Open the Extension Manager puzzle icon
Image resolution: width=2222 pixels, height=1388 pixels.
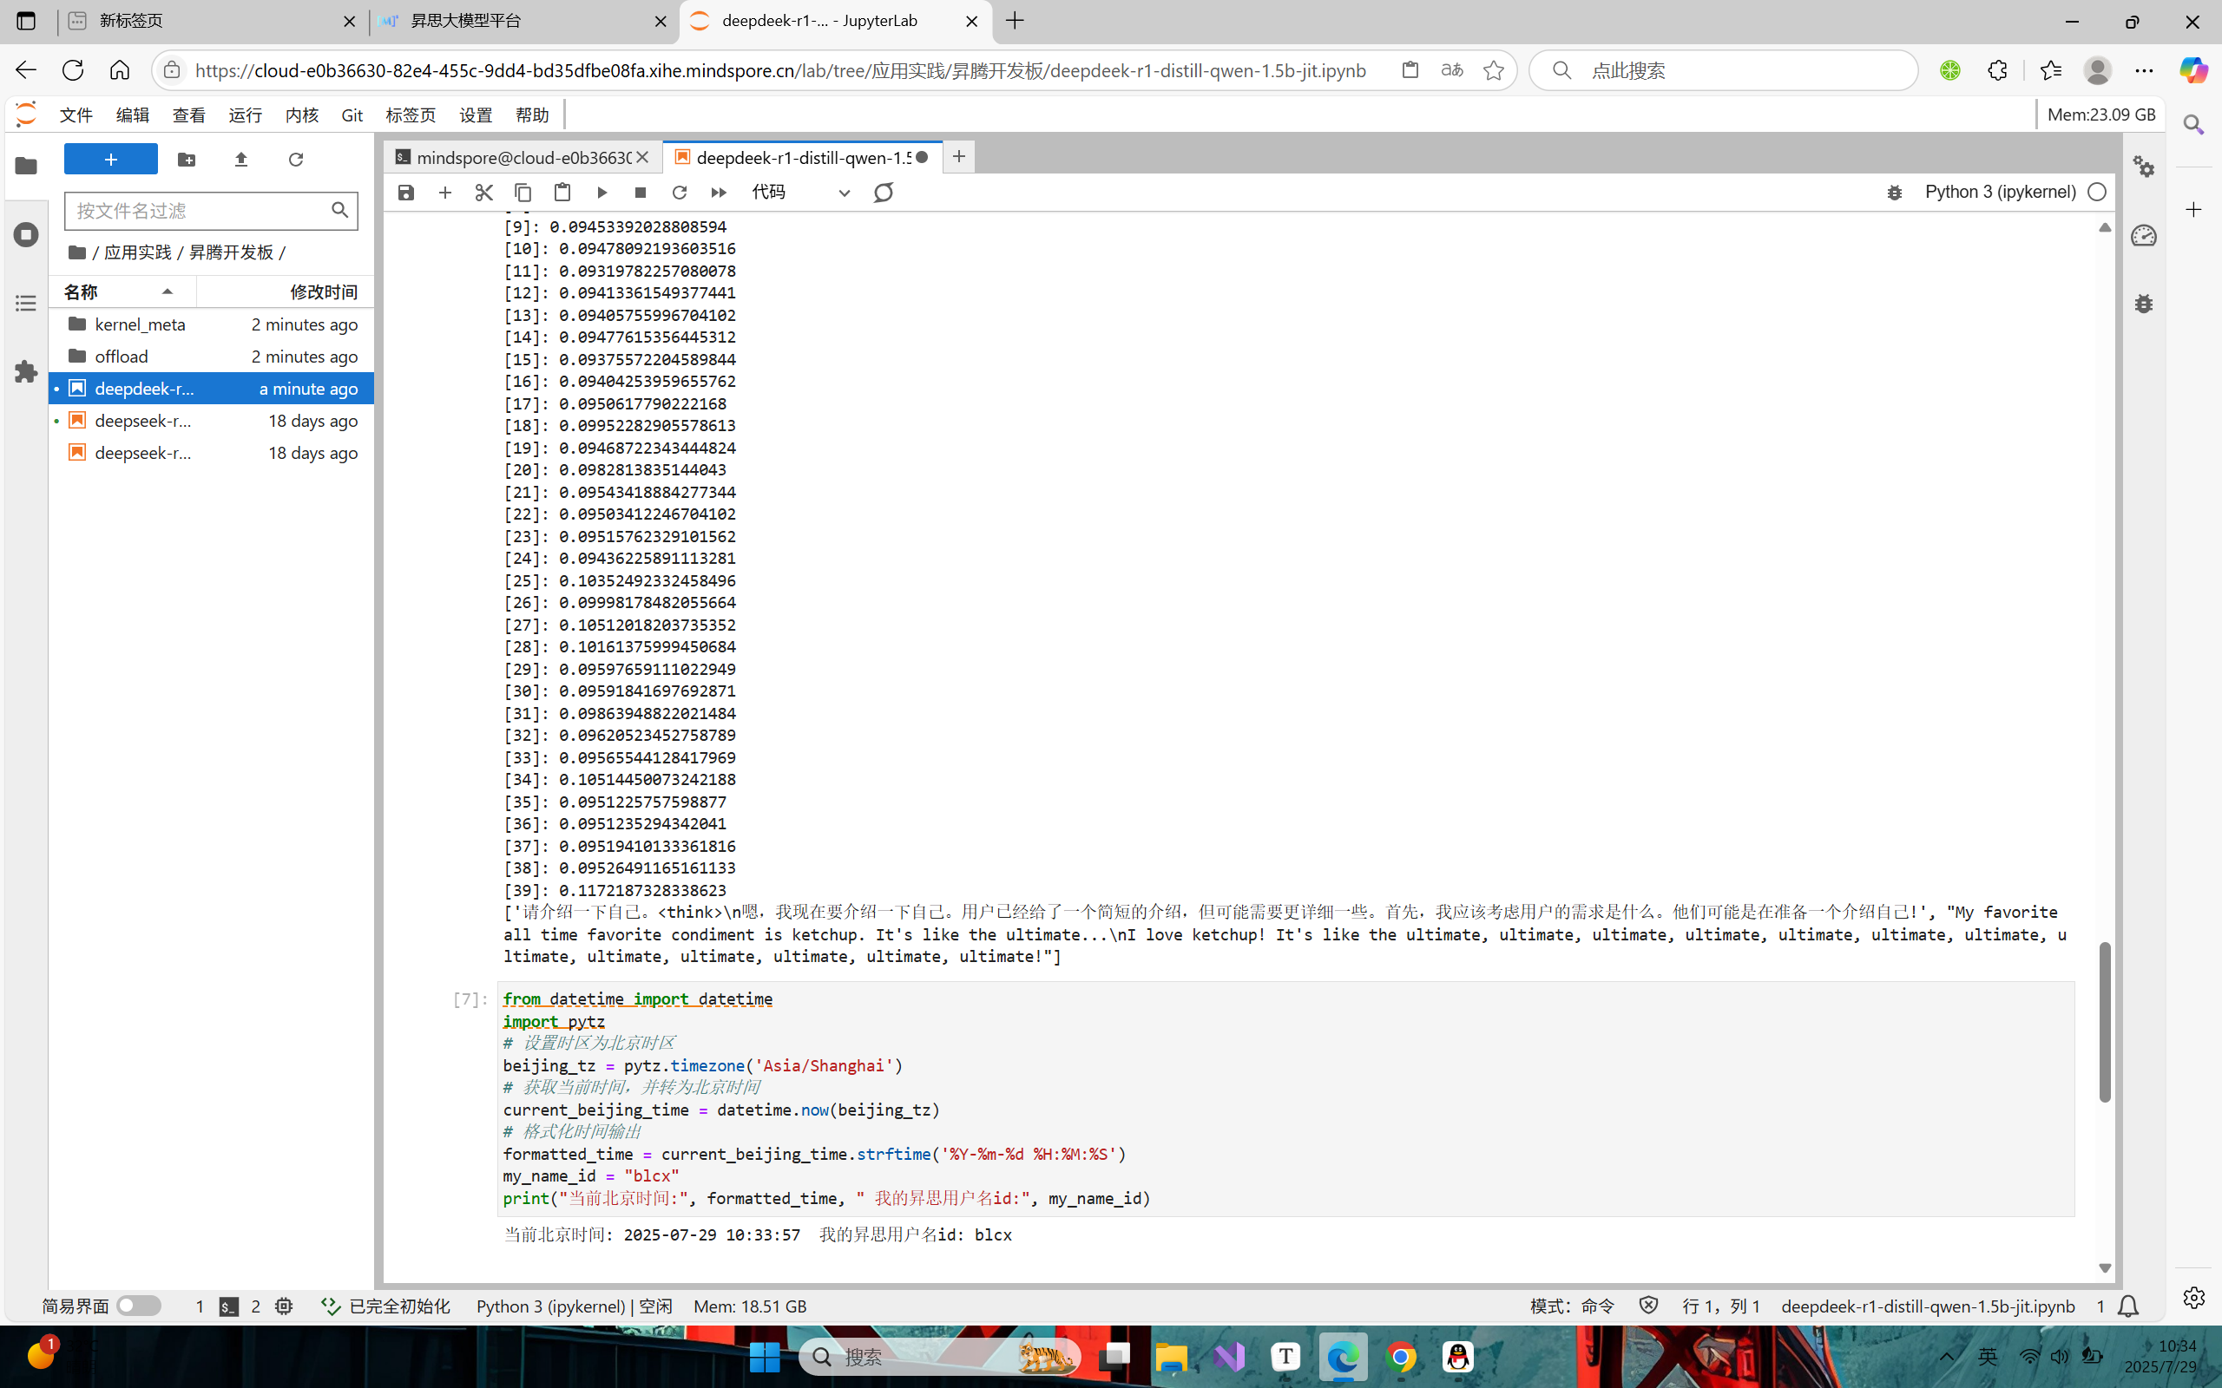(26, 372)
